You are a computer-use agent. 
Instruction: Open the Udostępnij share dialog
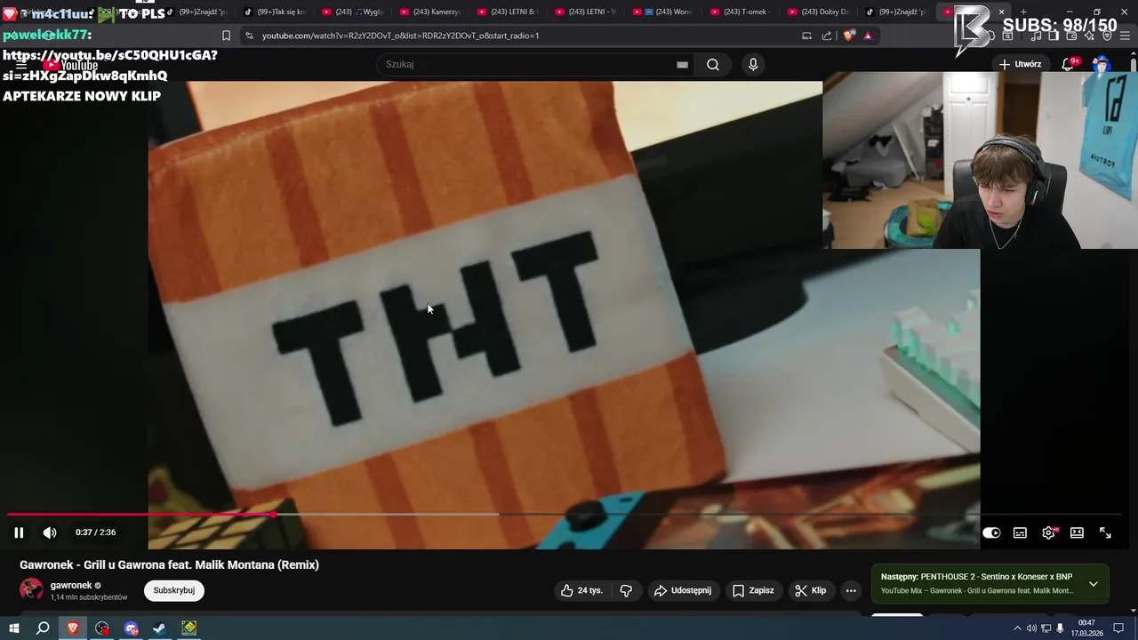pos(682,590)
